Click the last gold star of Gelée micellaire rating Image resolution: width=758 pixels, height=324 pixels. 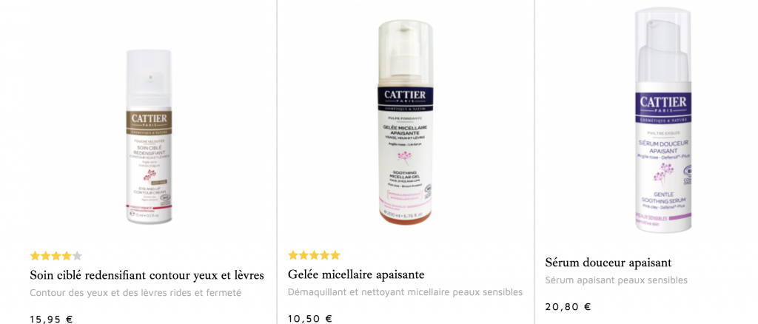pos(335,255)
